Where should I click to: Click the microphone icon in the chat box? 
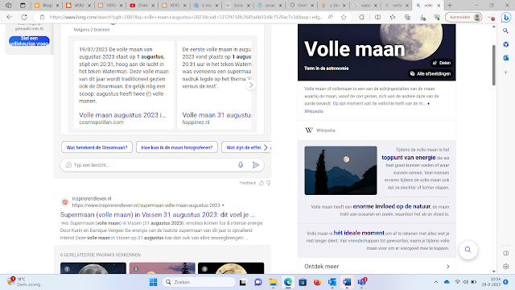coord(241,164)
